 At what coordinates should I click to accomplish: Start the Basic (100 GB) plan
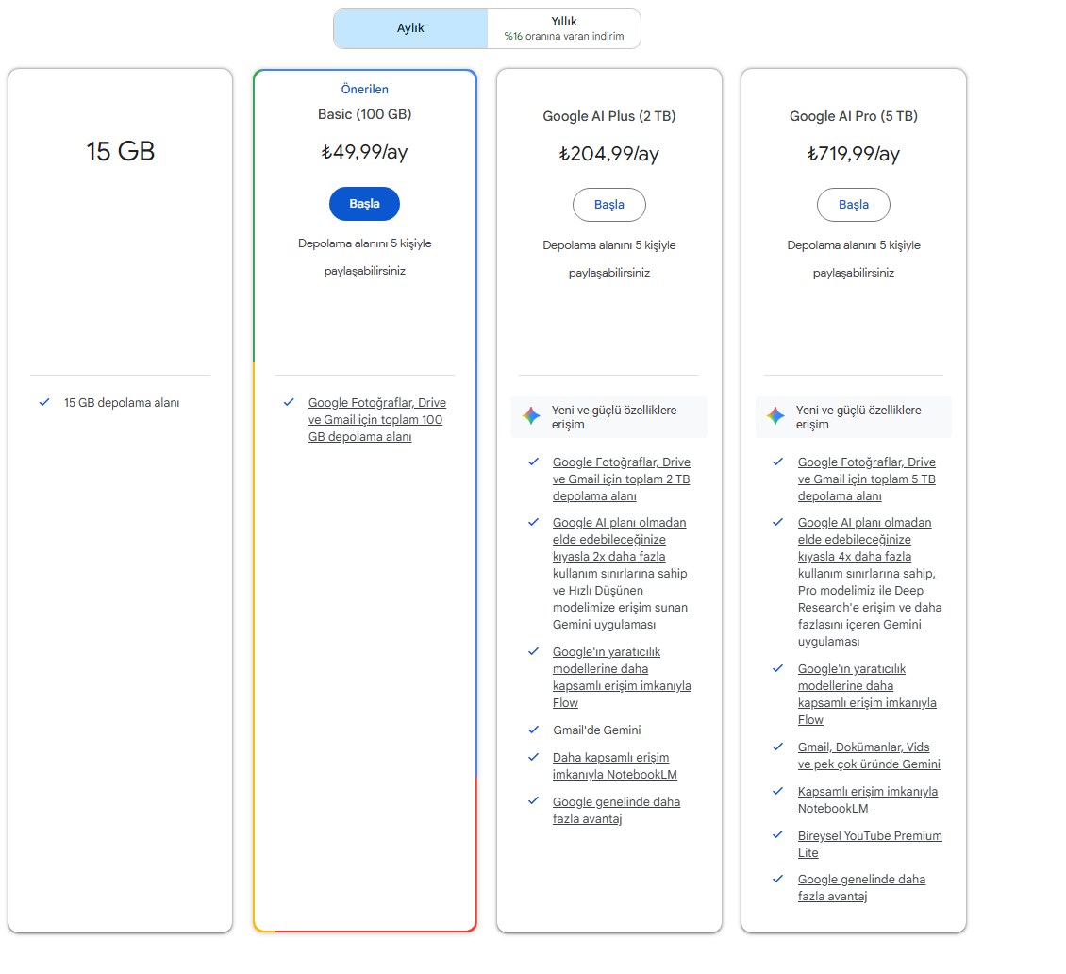click(x=364, y=204)
